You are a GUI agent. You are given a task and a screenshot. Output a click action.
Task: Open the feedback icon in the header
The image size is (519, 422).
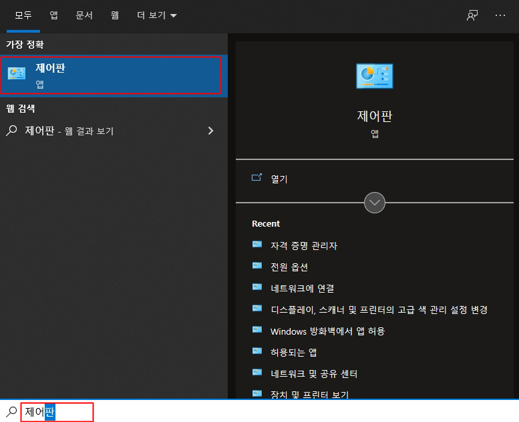pos(472,15)
